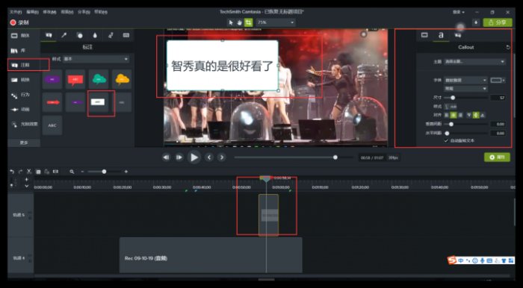Switch to the Keystroke Callouts tab
This screenshot has height=288, width=523.
click(126, 35)
